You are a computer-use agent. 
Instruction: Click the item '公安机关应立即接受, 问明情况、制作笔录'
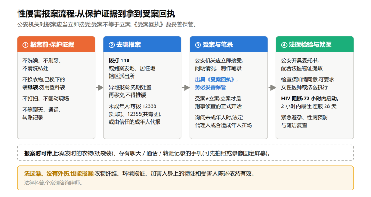218,64
